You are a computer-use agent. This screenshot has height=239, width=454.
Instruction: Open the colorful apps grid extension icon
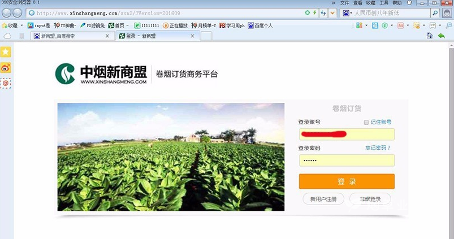[x=360, y=25]
